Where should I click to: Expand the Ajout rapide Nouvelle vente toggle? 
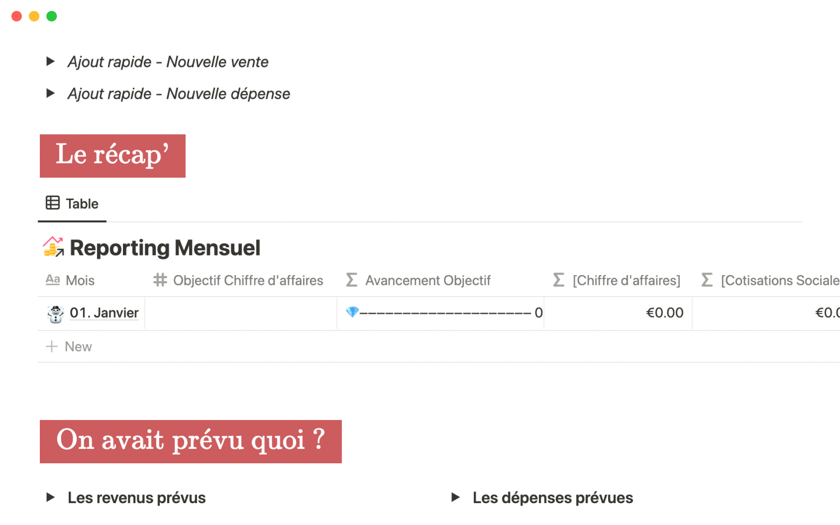[x=50, y=61]
